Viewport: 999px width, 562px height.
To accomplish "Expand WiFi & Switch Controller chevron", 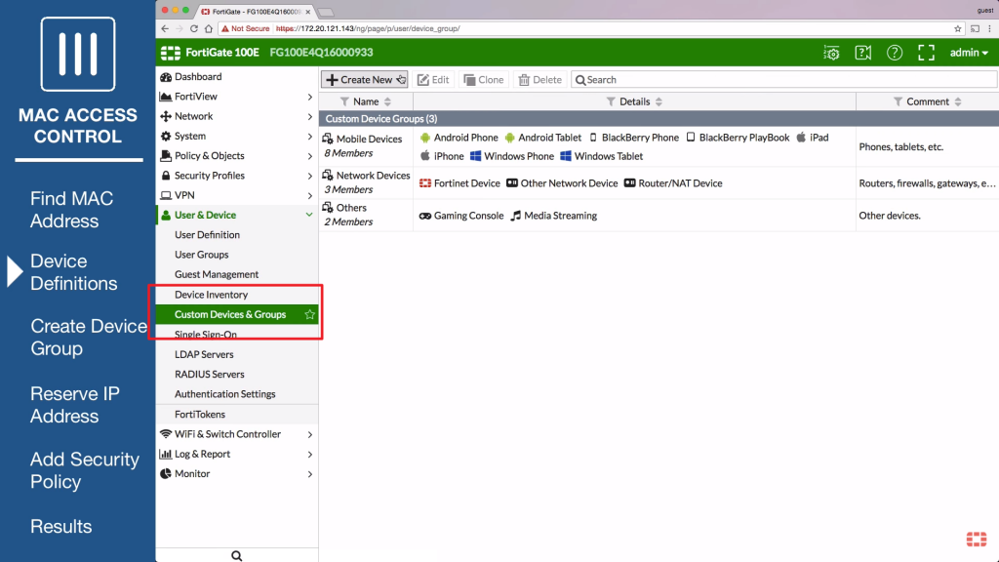I will click(x=309, y=434).
